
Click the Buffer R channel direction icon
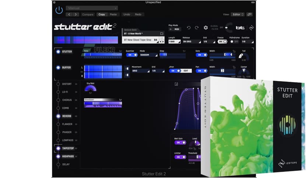127,75
